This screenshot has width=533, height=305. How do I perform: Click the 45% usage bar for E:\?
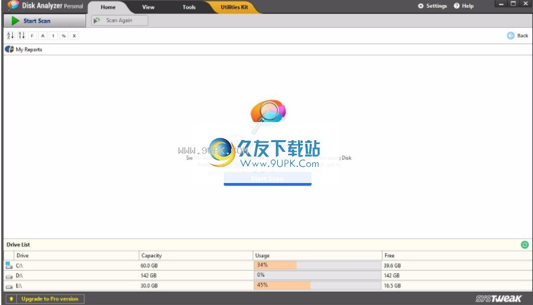[x=318, y=286]
